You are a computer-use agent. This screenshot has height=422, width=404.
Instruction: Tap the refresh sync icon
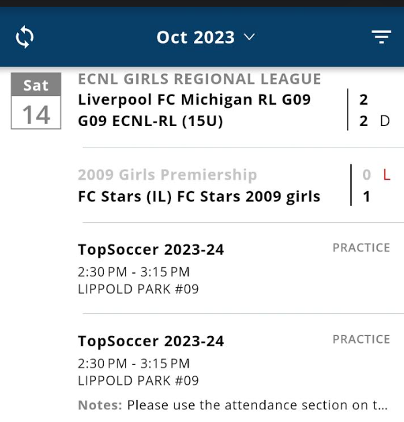[24, 37]
